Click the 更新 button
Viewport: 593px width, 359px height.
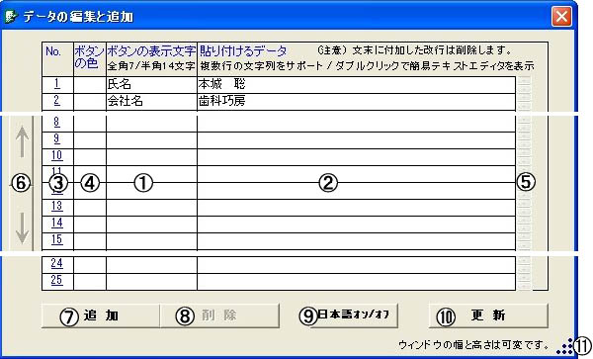(488, 315)
